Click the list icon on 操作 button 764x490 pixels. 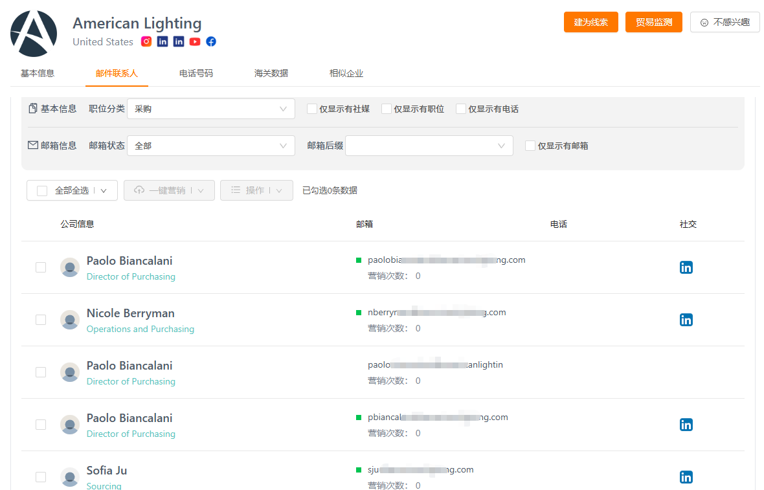tap(236, 190)
